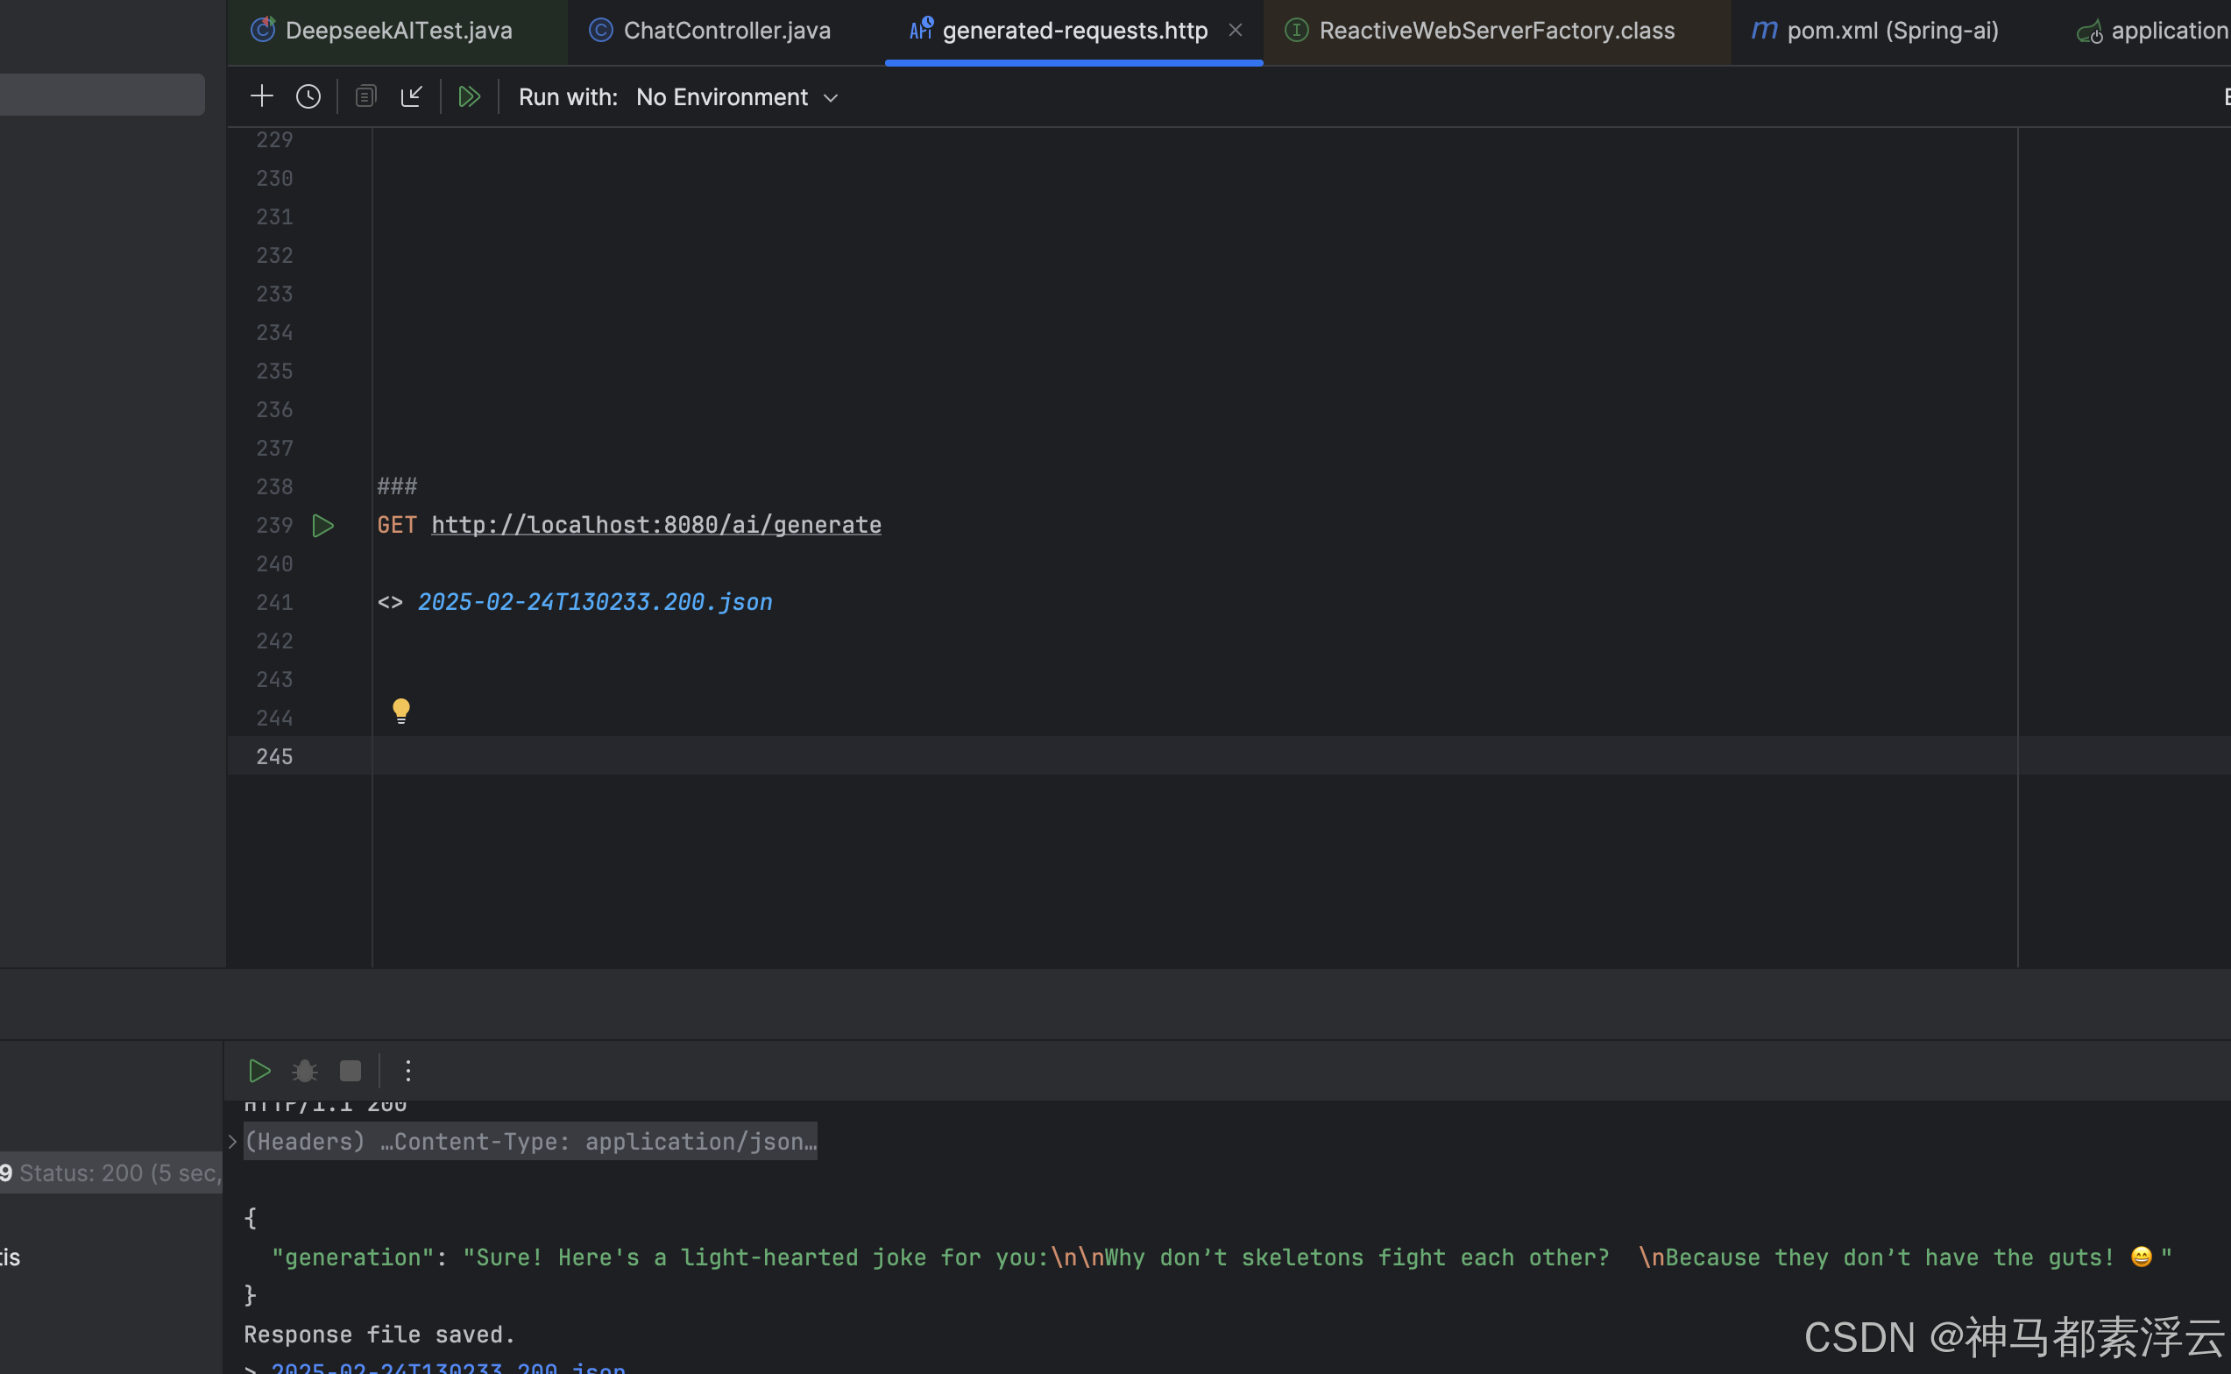The image size is (2231, 1374).
Task: Click empty editor line 245
Action: (1090, 756)
